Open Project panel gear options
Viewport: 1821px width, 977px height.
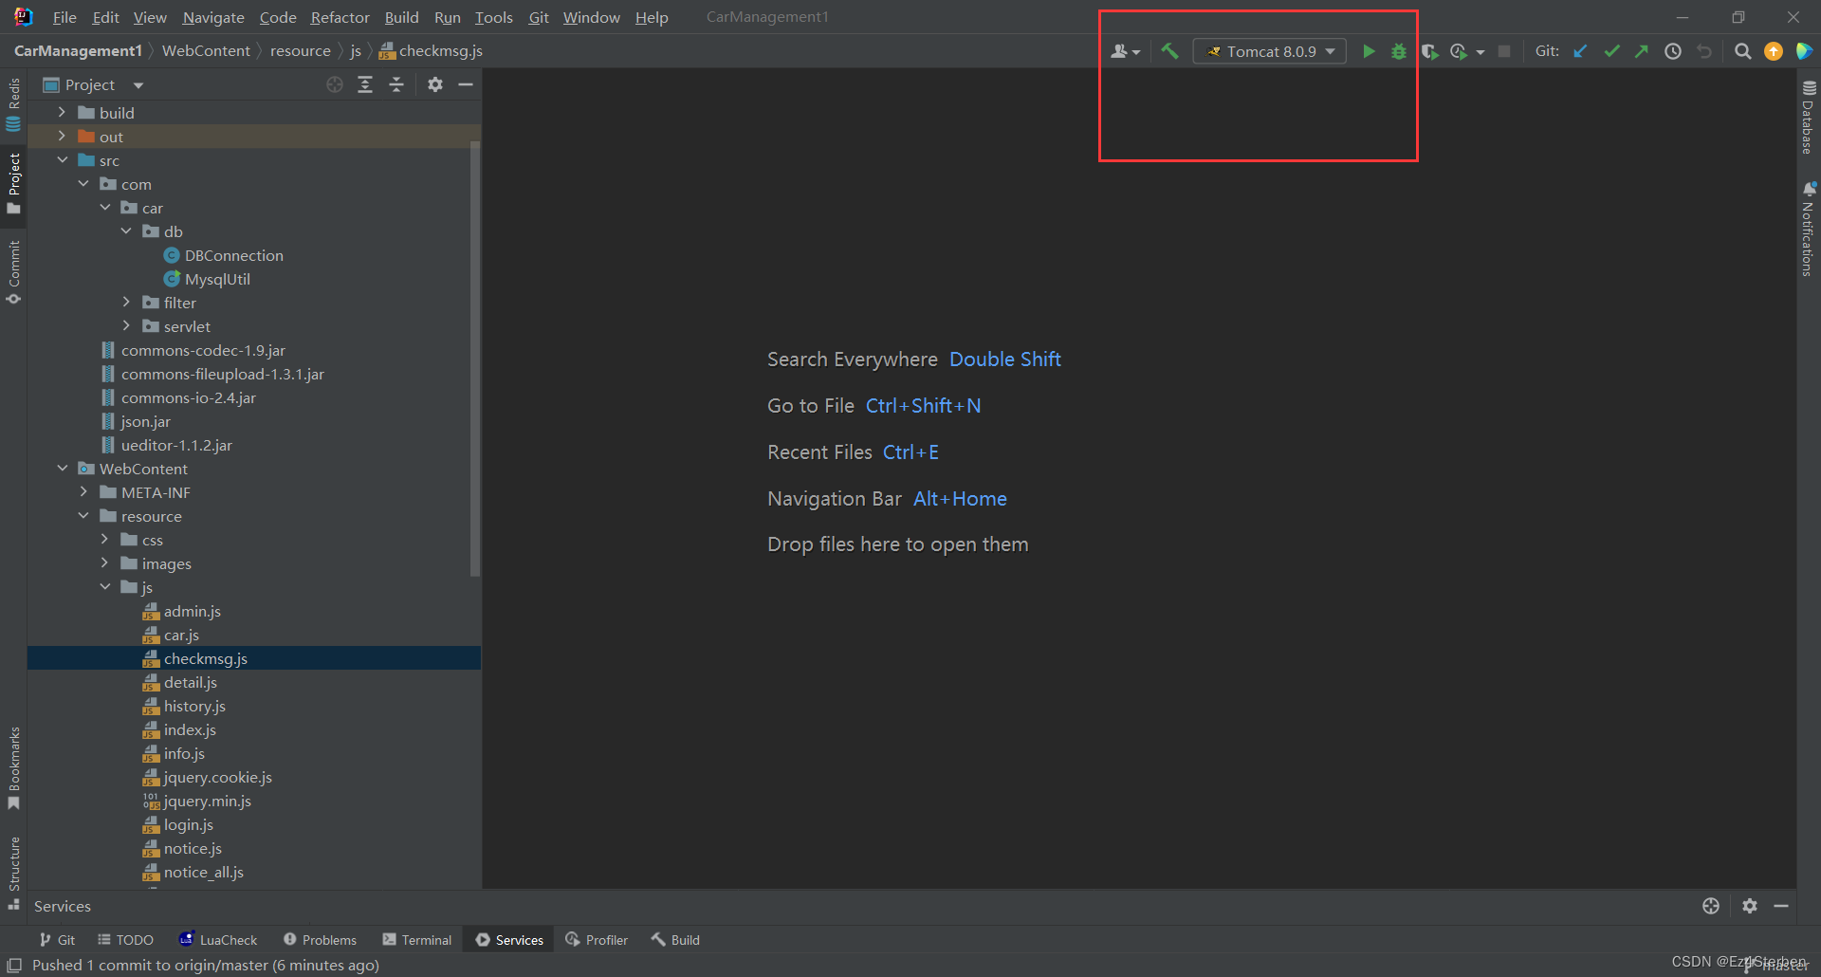[435, 84]
